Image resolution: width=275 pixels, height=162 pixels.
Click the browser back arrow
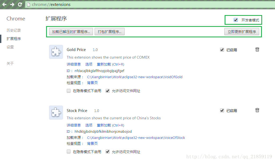(x=4, y=4)
